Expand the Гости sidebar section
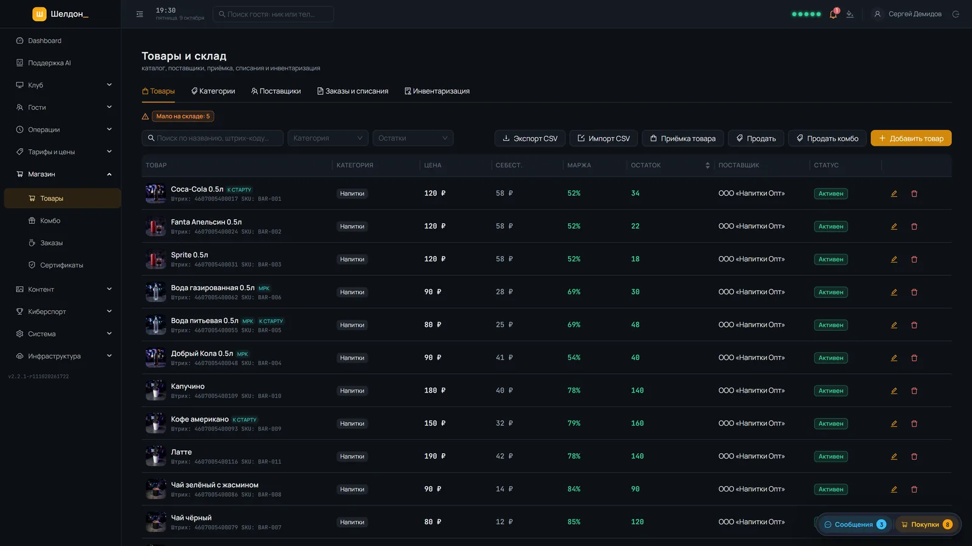The width and height of the screenshot is (972, 546). [x=61, y=107]
